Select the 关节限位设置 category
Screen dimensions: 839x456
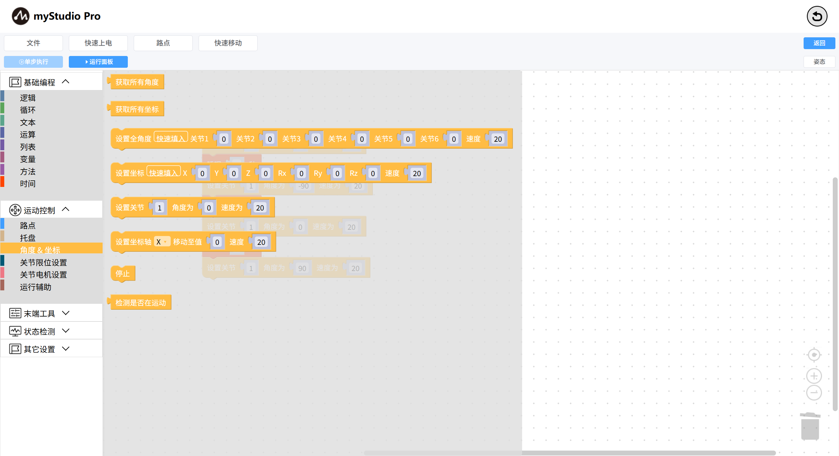click(43, 262)
